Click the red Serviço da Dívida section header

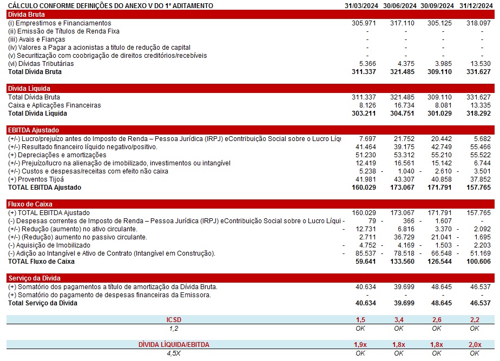pyautogui.click(x=251, y=278)
